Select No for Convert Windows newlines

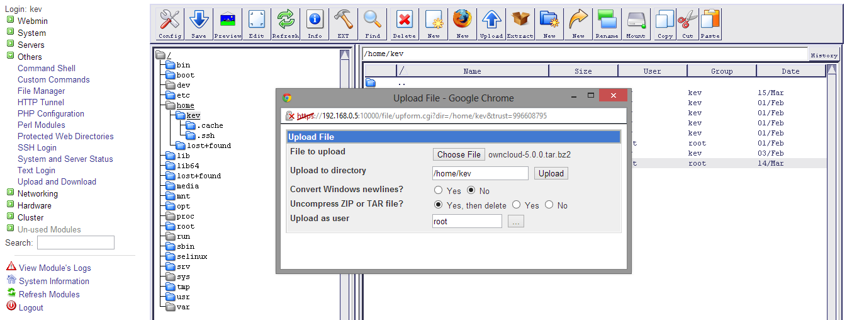coord(471,190)
